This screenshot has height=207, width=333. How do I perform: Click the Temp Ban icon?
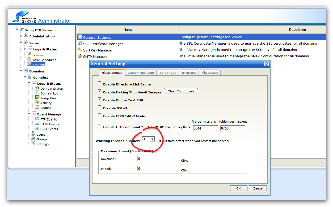[x=37, y=97]
